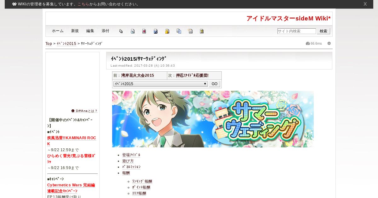Image resolution: width=378 pixels, height=198 pixels.
Task: Click the サマーウェディング event banner image
Action: point(213,119)
